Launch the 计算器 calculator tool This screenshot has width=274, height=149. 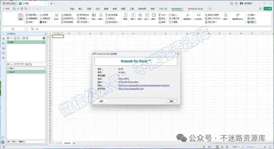click(x=173, y=22)
